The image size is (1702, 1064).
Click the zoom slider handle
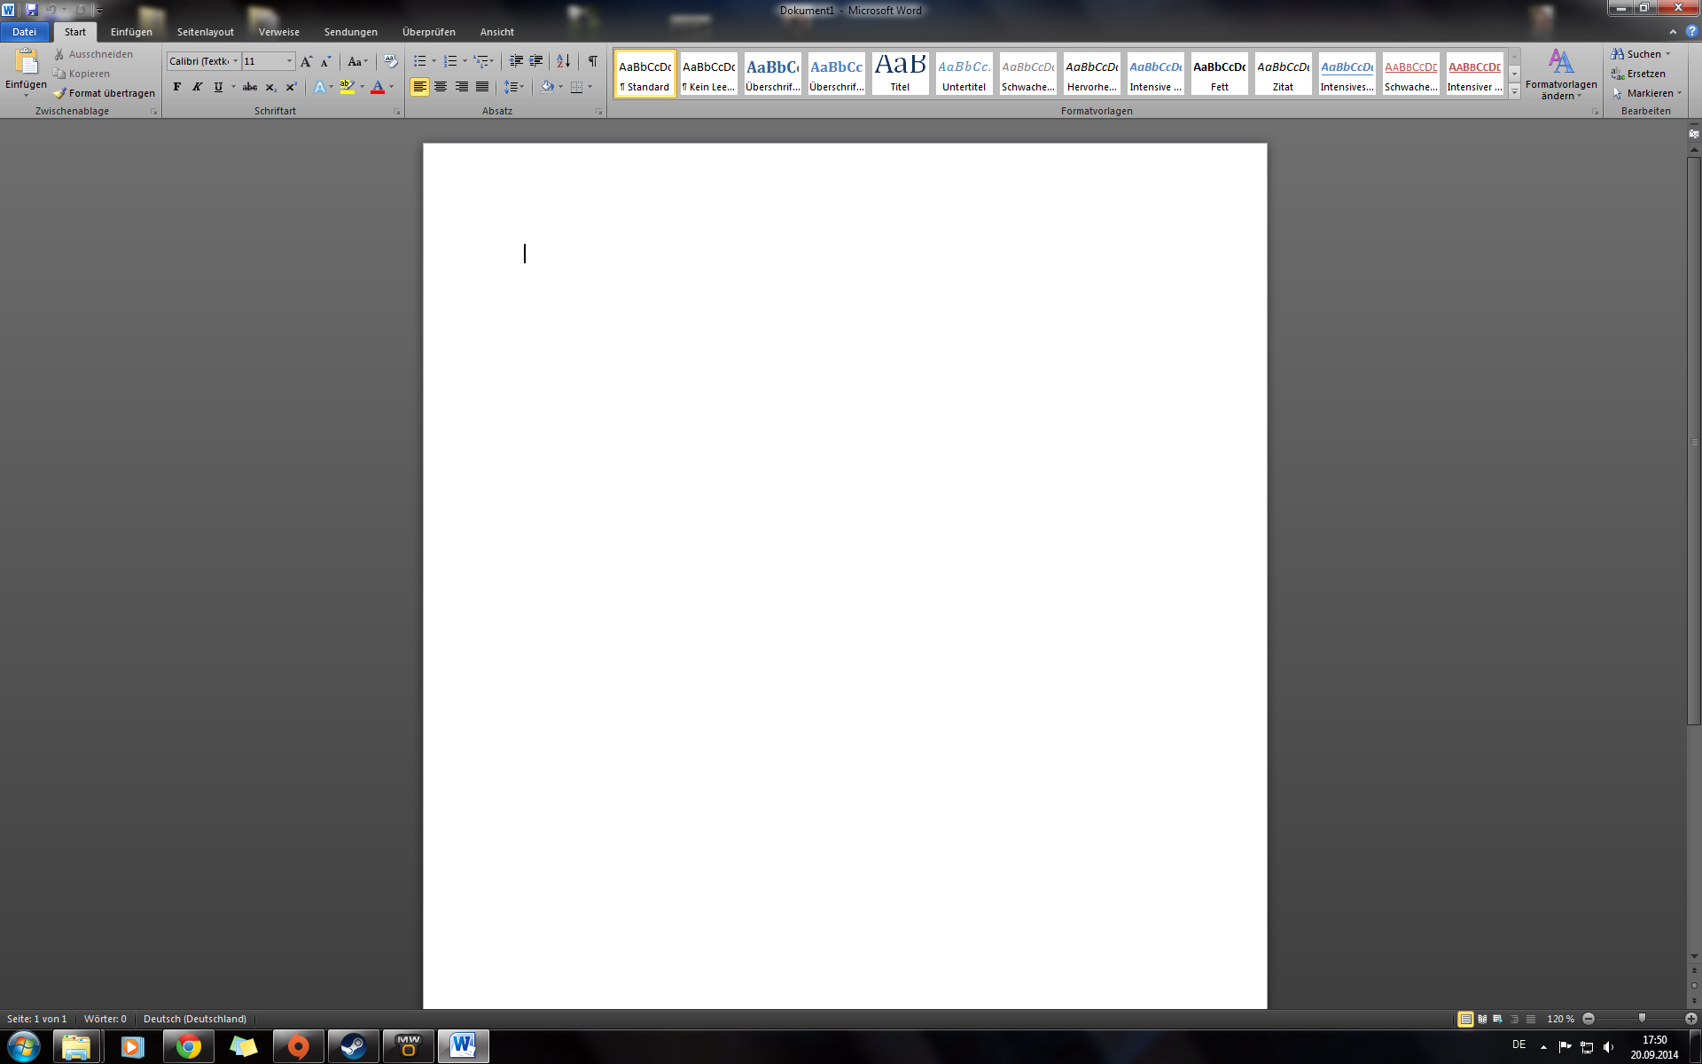pos(1642,1019)
